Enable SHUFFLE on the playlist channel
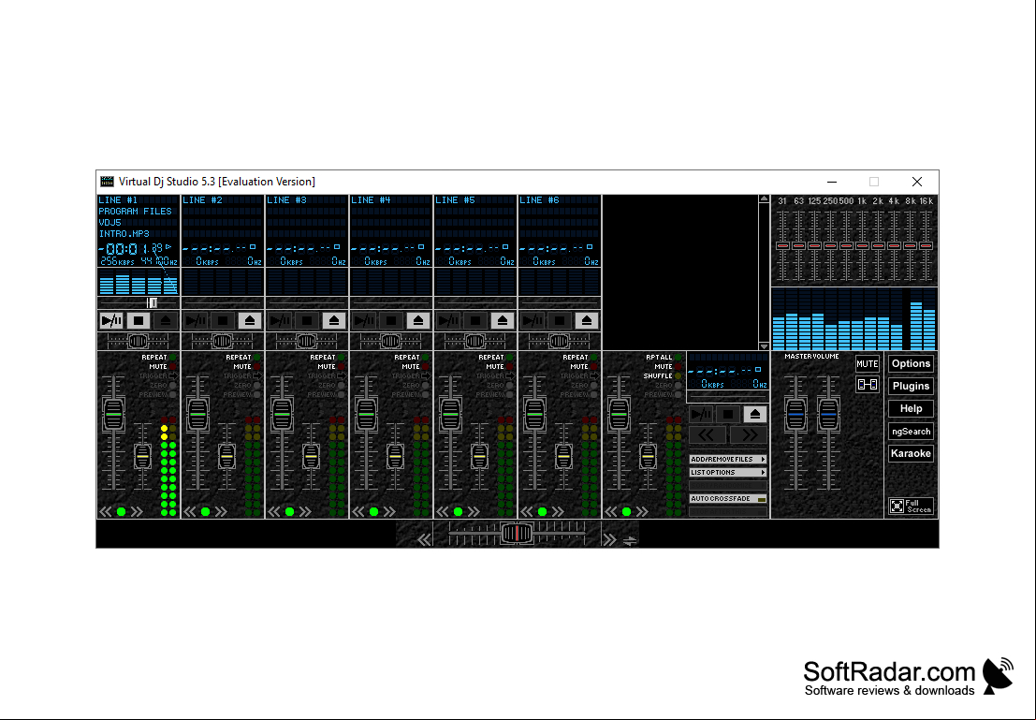This screenshot has width=1036, height=720. click(x=663, y=376)
